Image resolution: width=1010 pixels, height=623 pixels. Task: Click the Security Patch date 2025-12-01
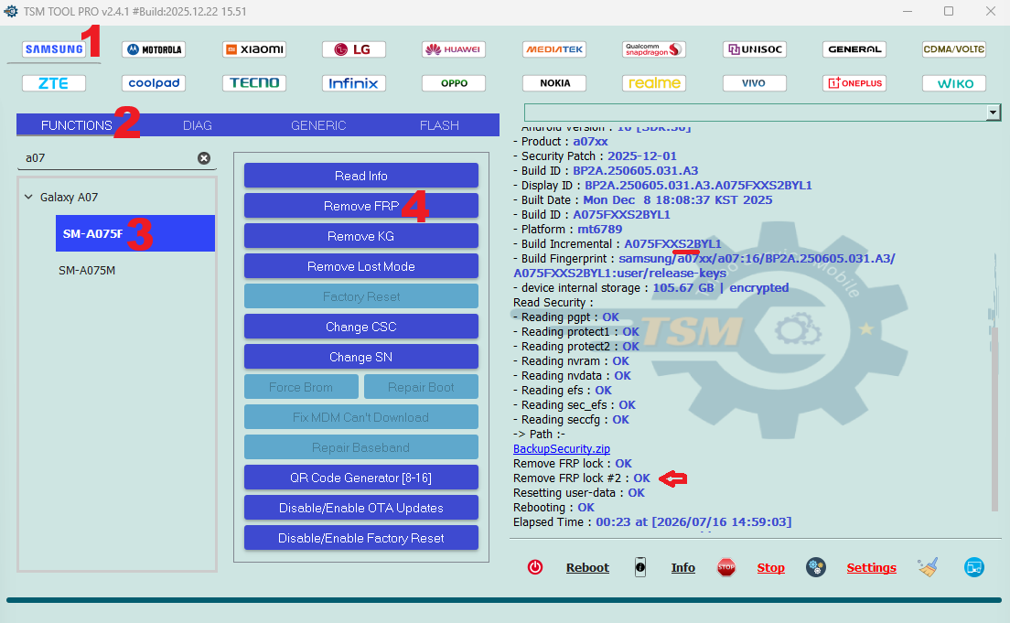tap(642, 156)
